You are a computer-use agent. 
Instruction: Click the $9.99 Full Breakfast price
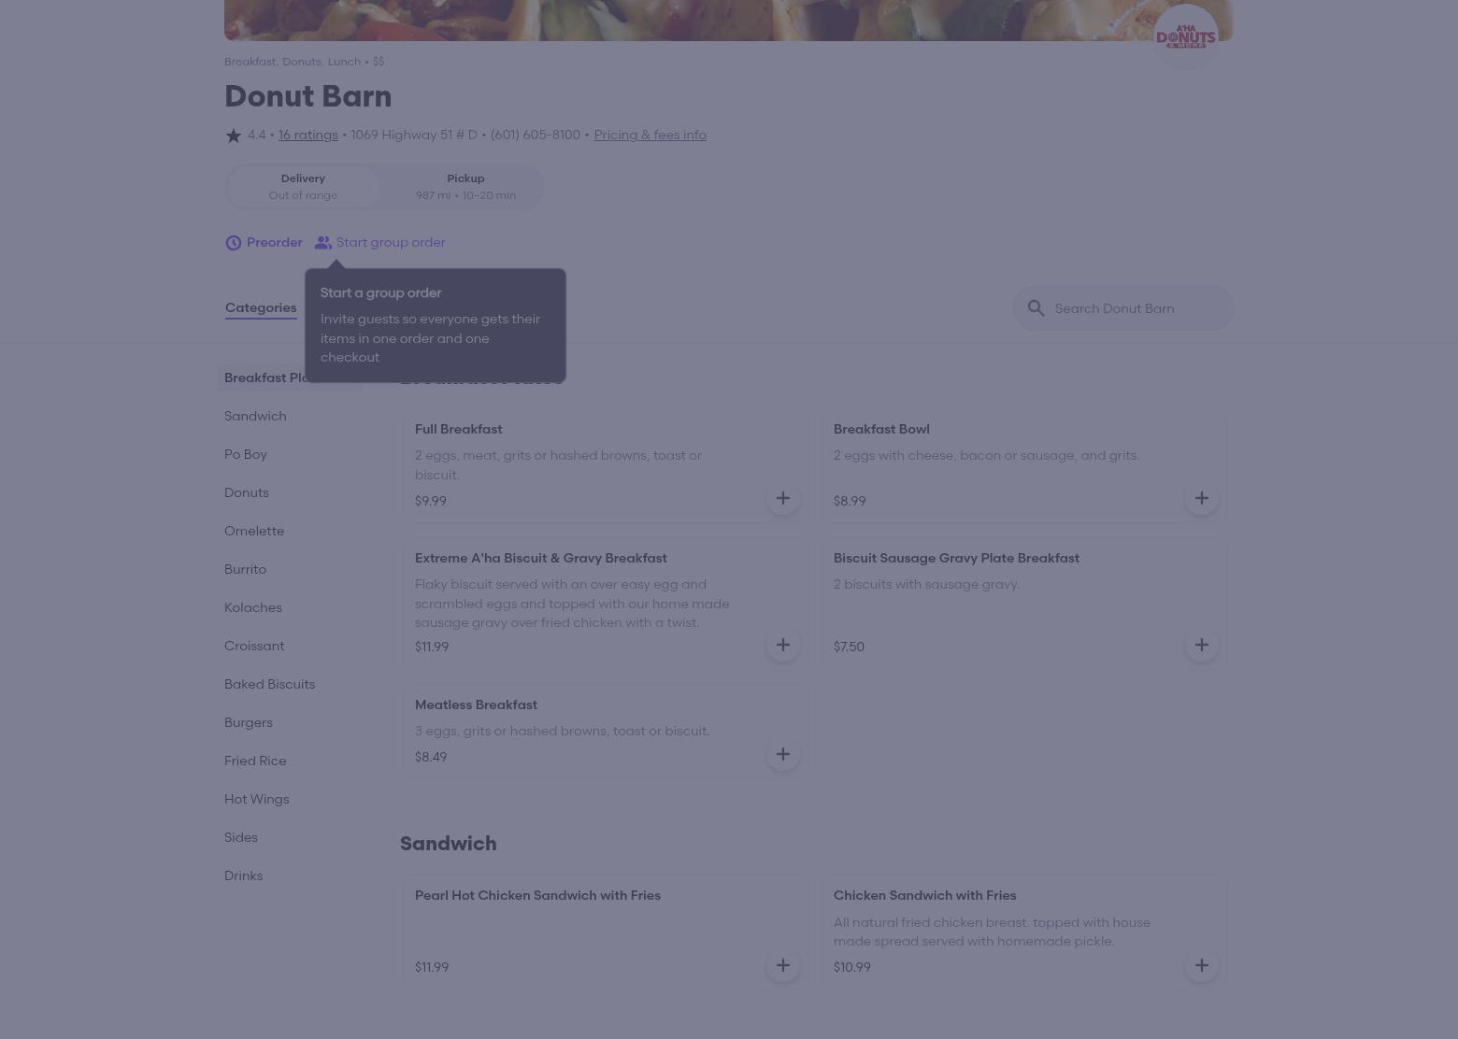point(431,501)
